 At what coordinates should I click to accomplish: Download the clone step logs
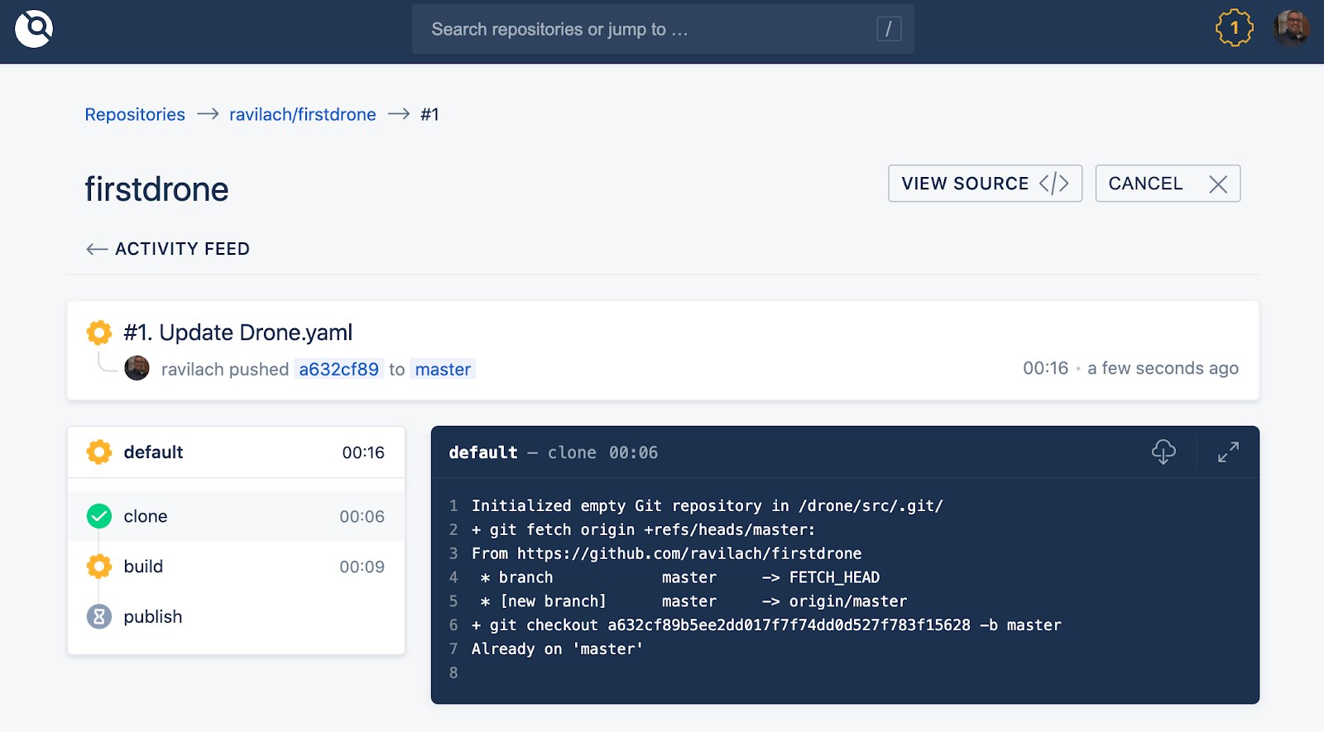pos(1163,452)
